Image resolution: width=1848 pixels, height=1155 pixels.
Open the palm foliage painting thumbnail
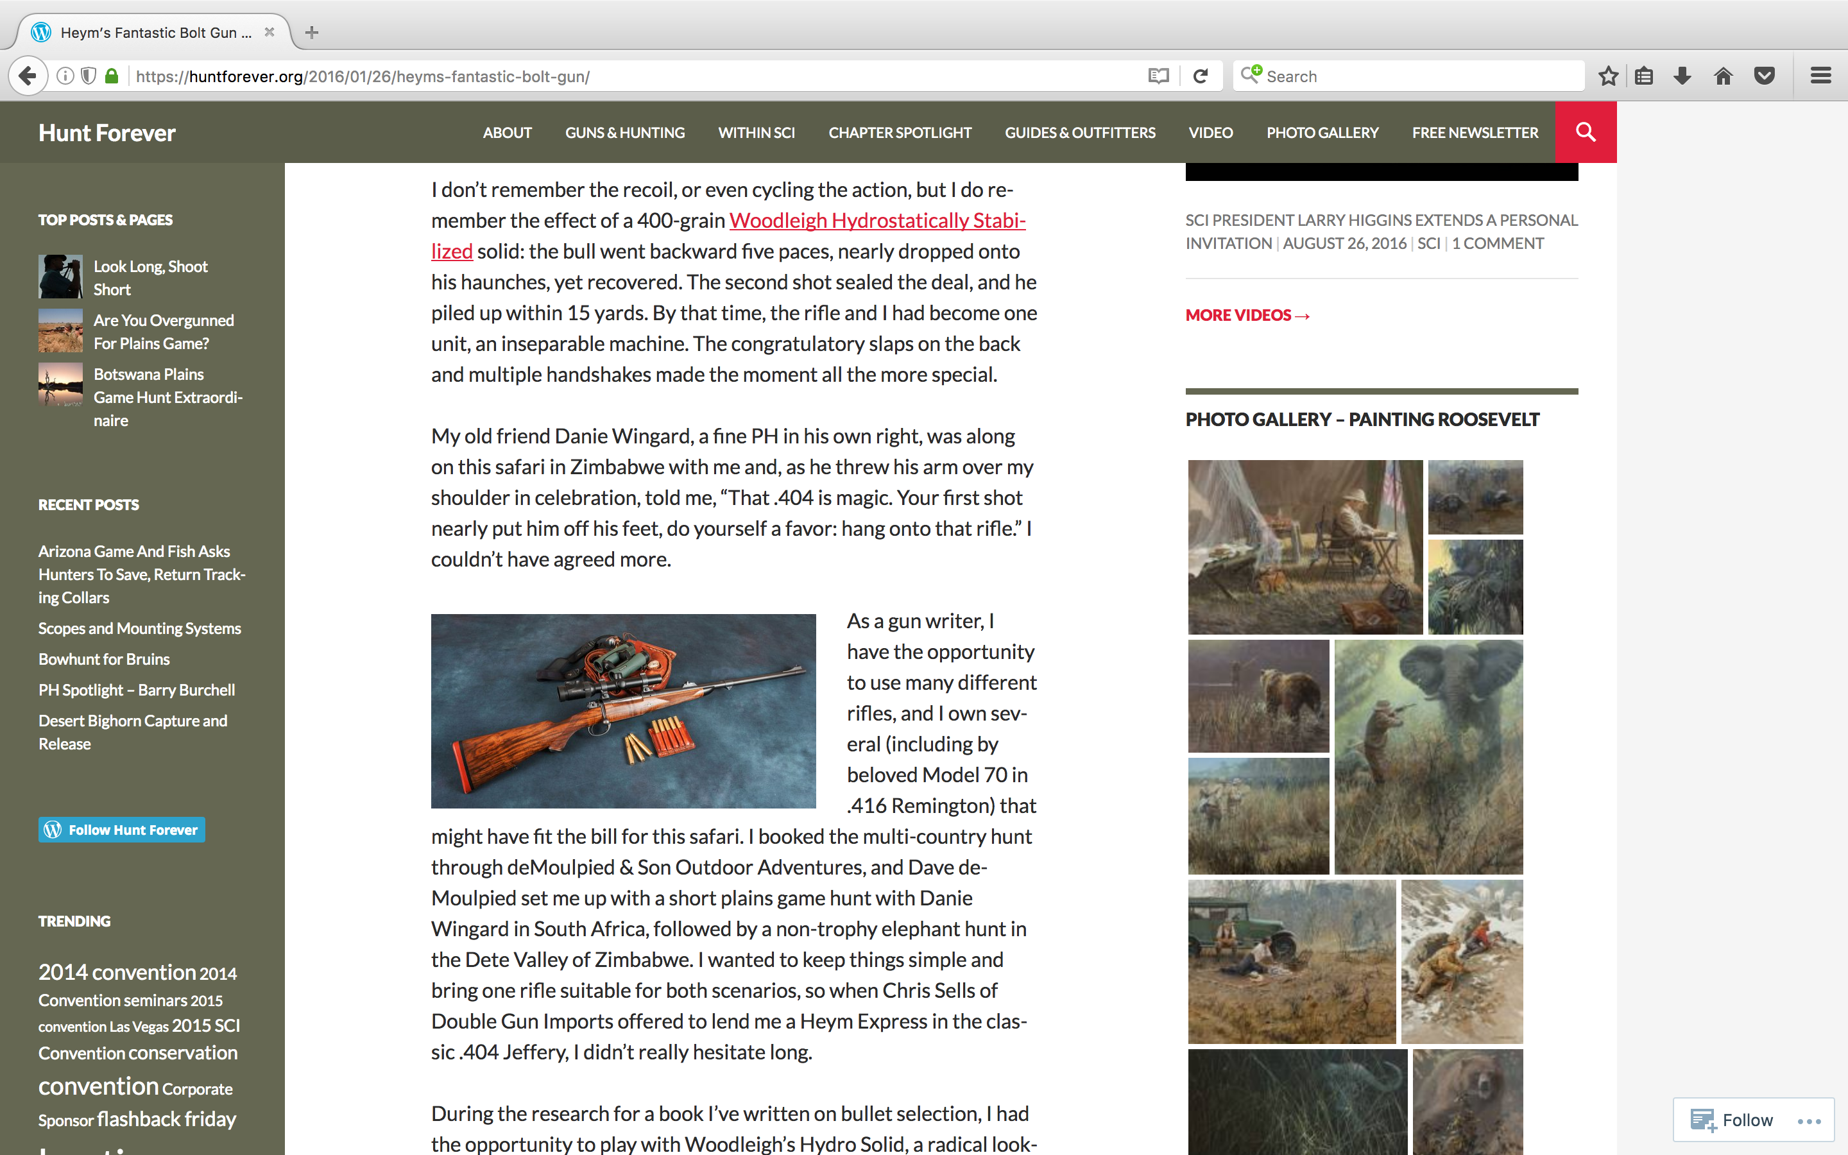click(x=1475, y=586)
